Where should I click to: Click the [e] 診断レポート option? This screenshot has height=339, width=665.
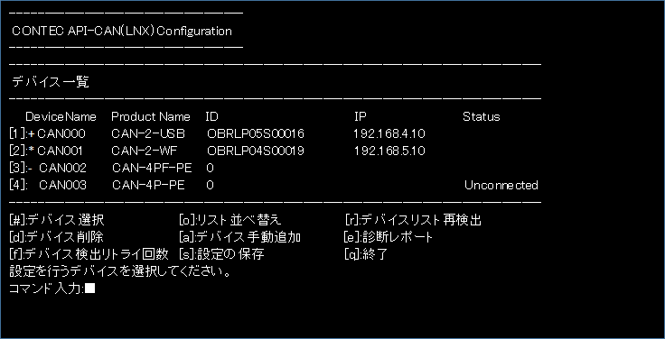(x=388, y=237)
